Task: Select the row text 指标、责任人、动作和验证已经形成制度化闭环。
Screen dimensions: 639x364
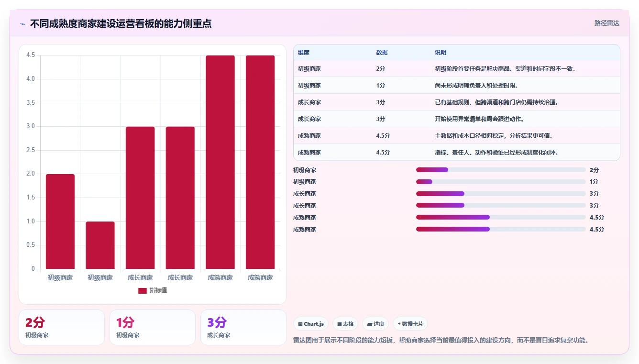Action: 497,153
